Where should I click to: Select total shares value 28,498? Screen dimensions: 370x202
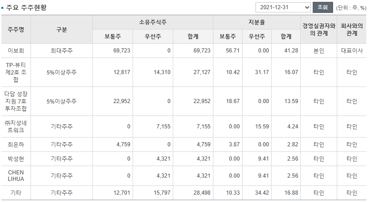click(202, 193)
